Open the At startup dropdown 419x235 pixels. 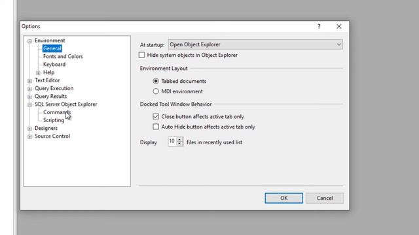255,44
